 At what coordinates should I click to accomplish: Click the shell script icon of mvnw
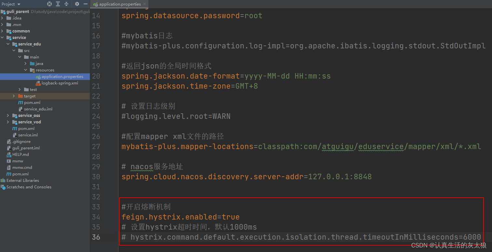pos(9,161)
